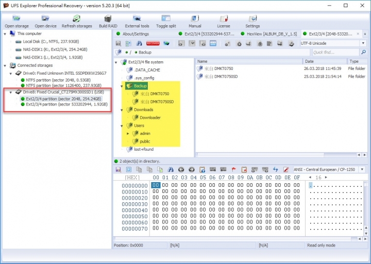Click the quick find magnifier icon
The image size is (371, 264).
click(x=364, y=52)
